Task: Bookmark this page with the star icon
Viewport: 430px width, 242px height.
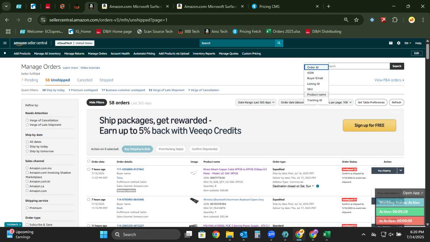Action: pos(356,20)
